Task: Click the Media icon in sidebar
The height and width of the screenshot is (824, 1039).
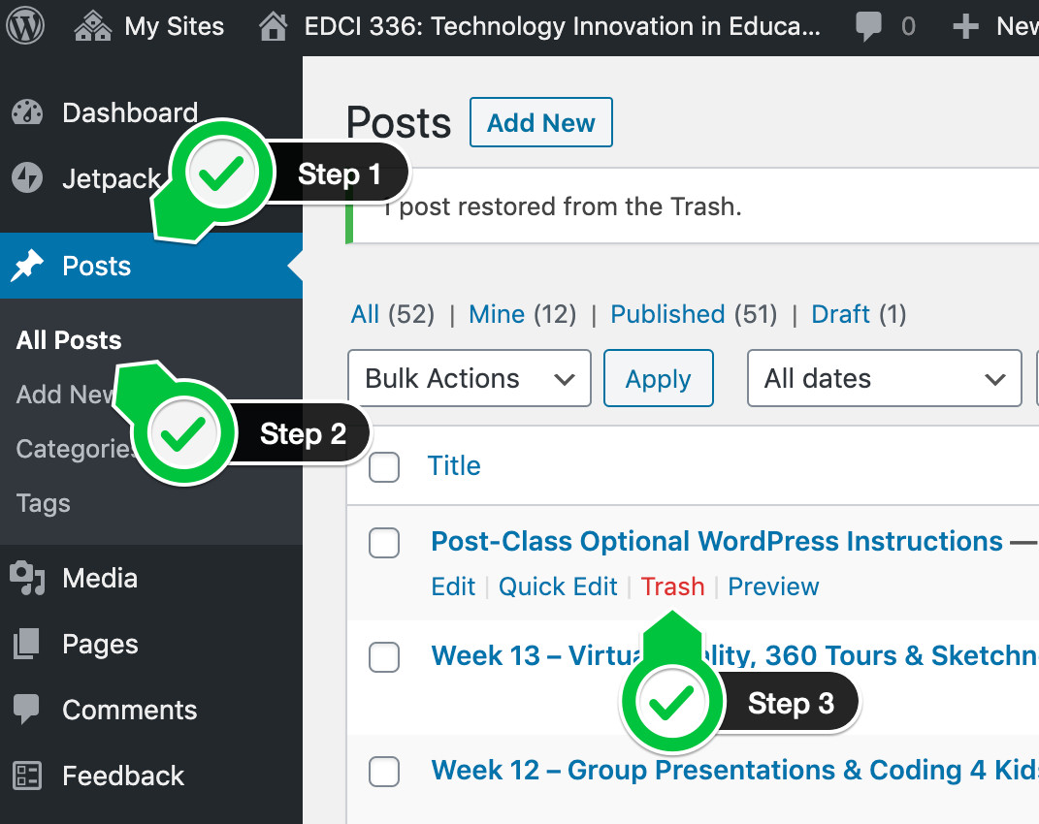Action: point(27,579)
